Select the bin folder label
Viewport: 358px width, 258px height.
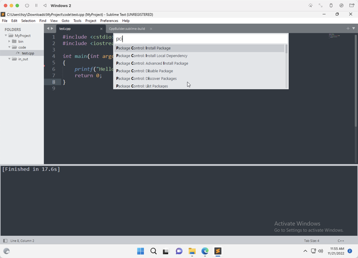coord(21,42)
